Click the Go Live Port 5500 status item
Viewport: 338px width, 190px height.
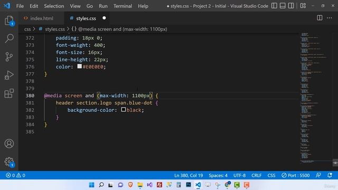click(296, 175)
